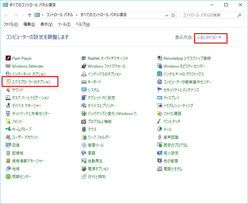
Task: Open 資格情報マネージャー link
Action: [x=28, y=161]
